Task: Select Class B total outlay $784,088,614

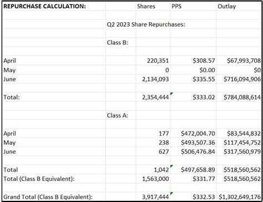Action: click(242, 97)
